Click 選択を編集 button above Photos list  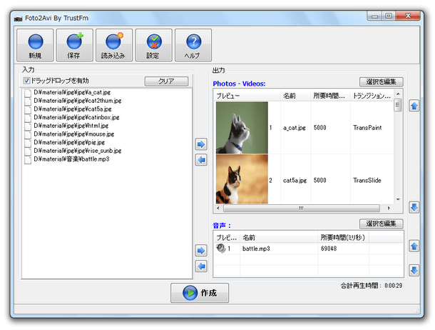(382, 81)
